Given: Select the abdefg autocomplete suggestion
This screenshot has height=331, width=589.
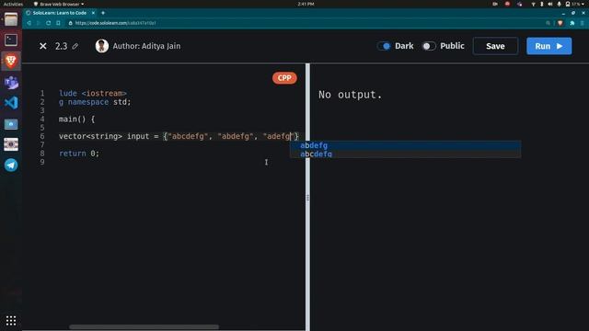Looking at the screenshot, I should pyautogui.click(x=405, y=145).
